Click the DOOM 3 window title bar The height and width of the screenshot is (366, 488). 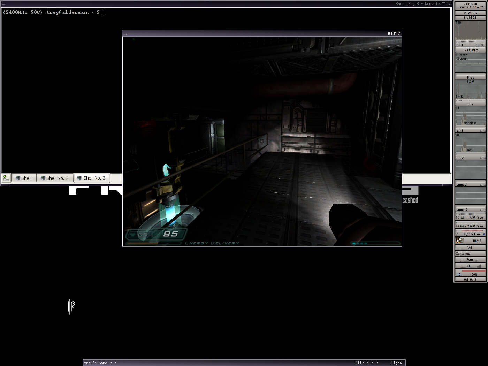click(x=262, y=33)
